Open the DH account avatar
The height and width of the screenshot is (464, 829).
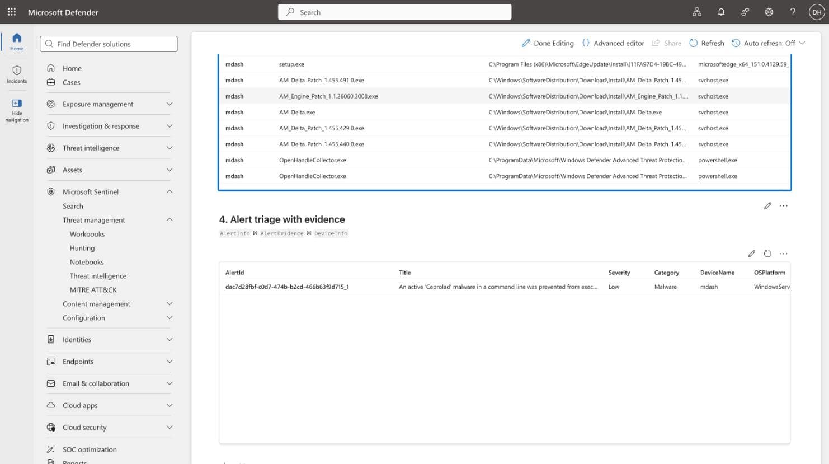pyautogui.click(x=817, y=12)
